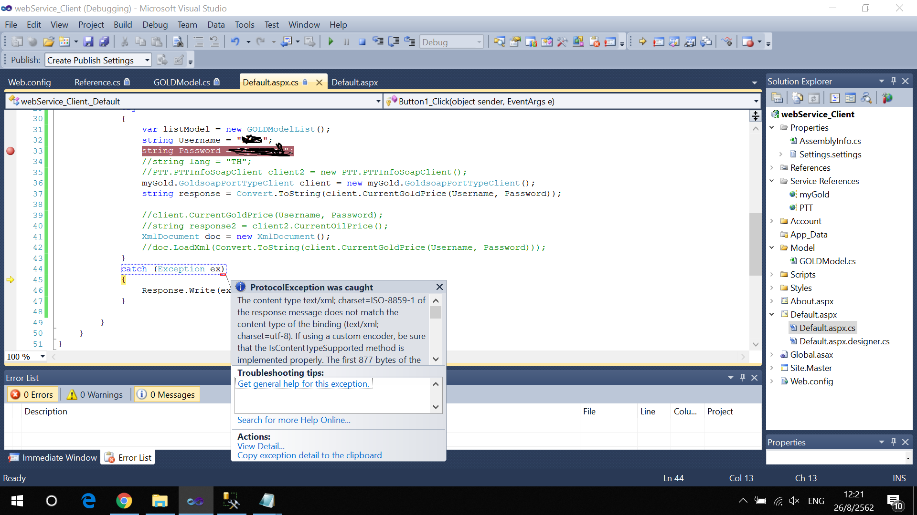Click the Stop Debugging square icon
Image resolution: width=917 pixels, height=515 pixels.
click(x=362, y=42)
